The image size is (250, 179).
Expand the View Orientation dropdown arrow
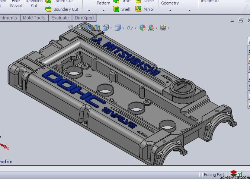tap(111, 28)
